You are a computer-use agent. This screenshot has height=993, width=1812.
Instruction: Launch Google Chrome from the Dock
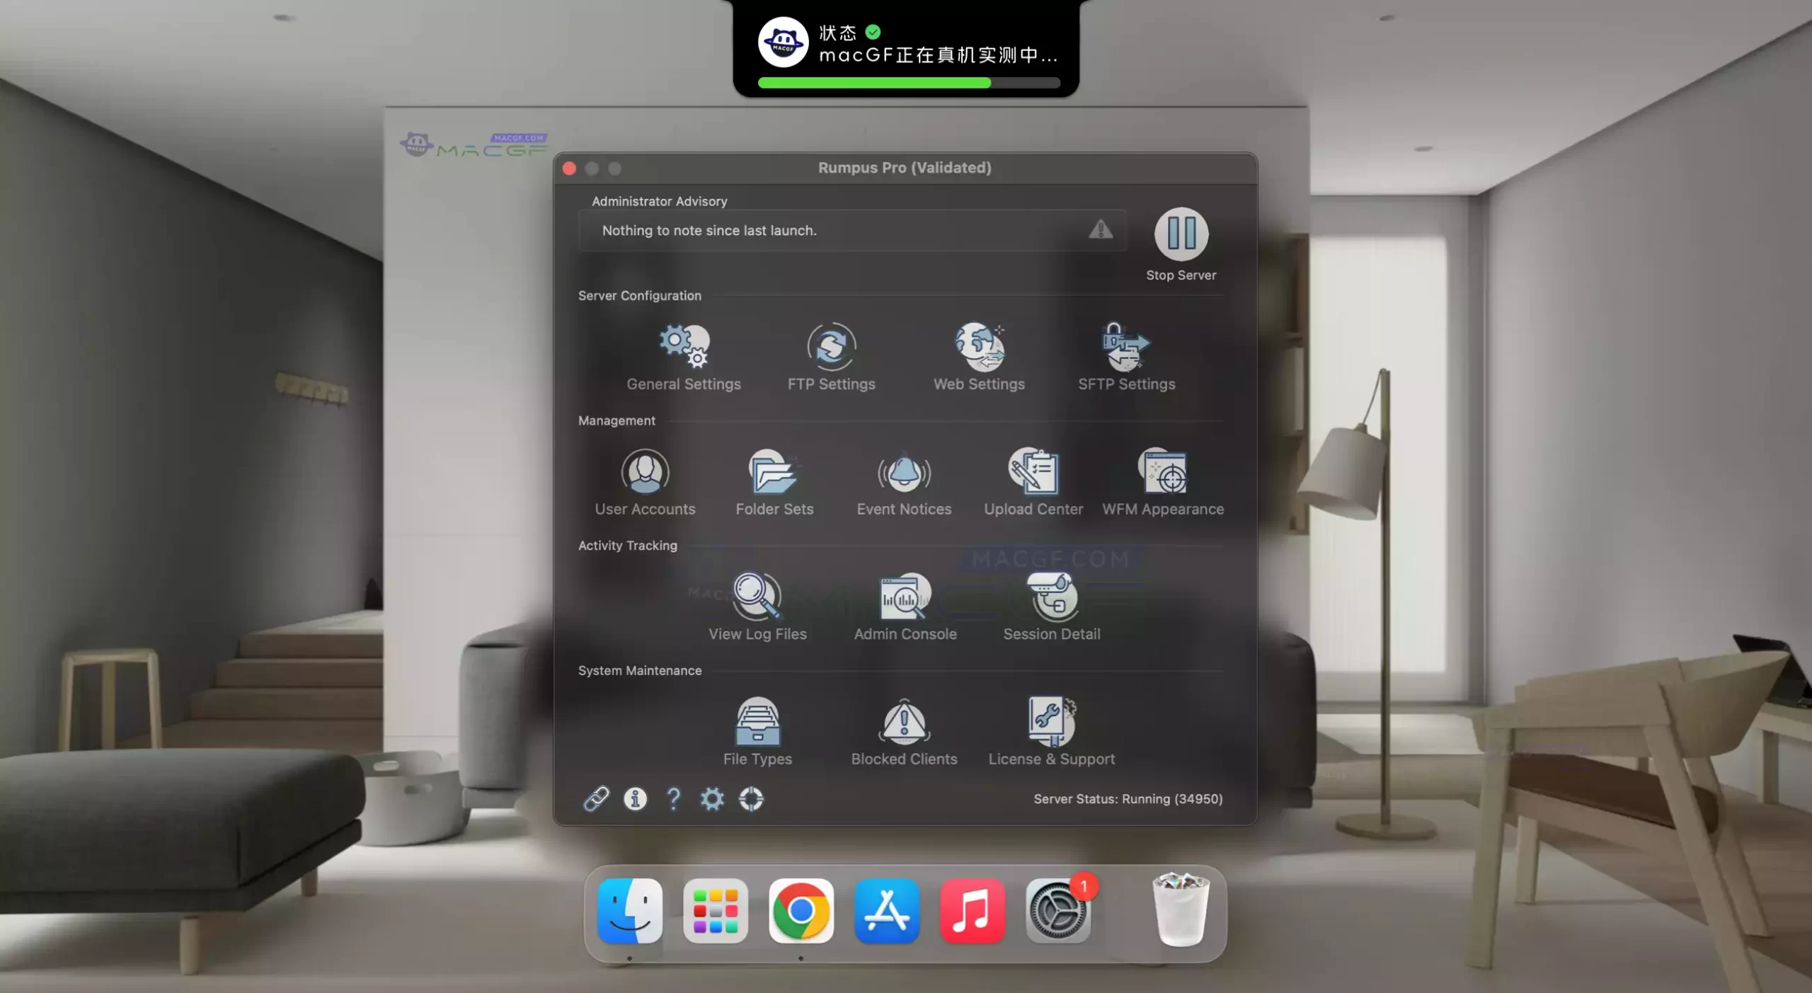click(x=801, y=912)
